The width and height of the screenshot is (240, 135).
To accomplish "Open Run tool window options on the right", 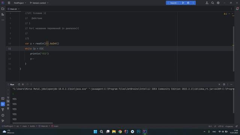I will [228, 84].
